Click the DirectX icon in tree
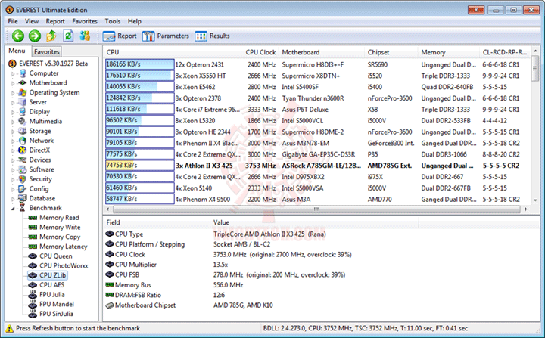This screenshot has height=338, width=545. pos(23,150)
